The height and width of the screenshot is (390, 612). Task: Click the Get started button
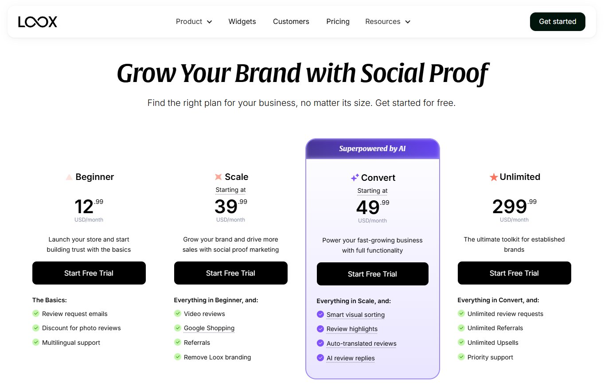click(x=557, y=21)
